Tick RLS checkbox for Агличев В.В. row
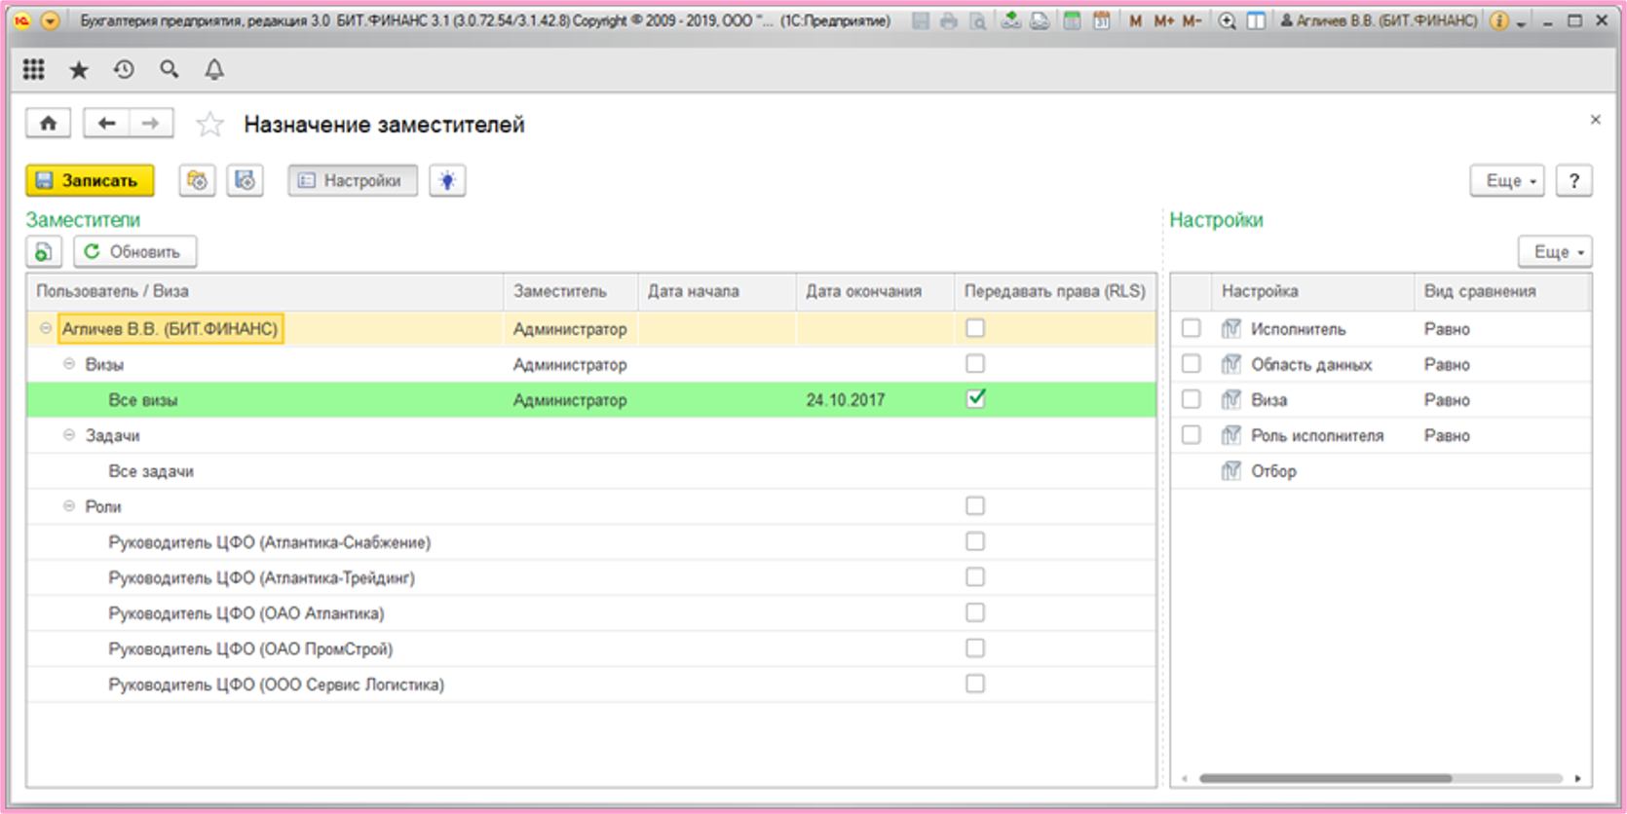This screenshot has height=814, width=1627. coord(975,328)
